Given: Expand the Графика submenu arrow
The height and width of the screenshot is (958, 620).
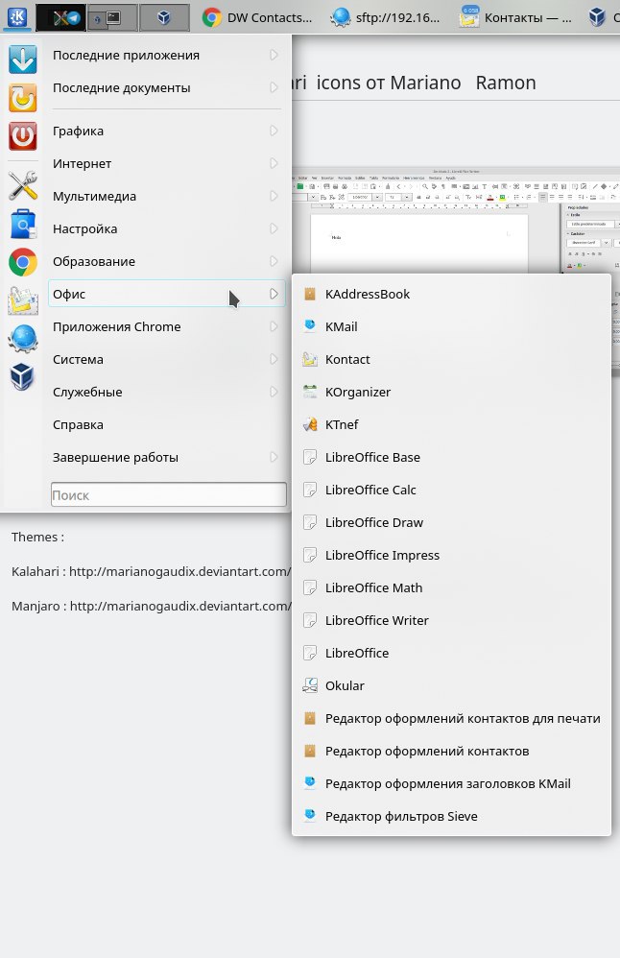Looking at the screenshot, I should pos(274,131).
